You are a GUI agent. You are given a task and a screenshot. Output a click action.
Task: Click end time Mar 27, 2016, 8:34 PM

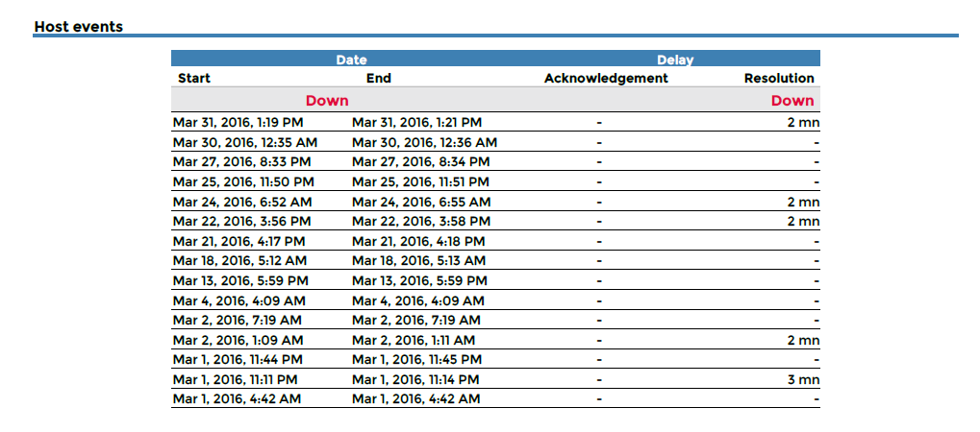pyautogui.click(x=419, y=162)
